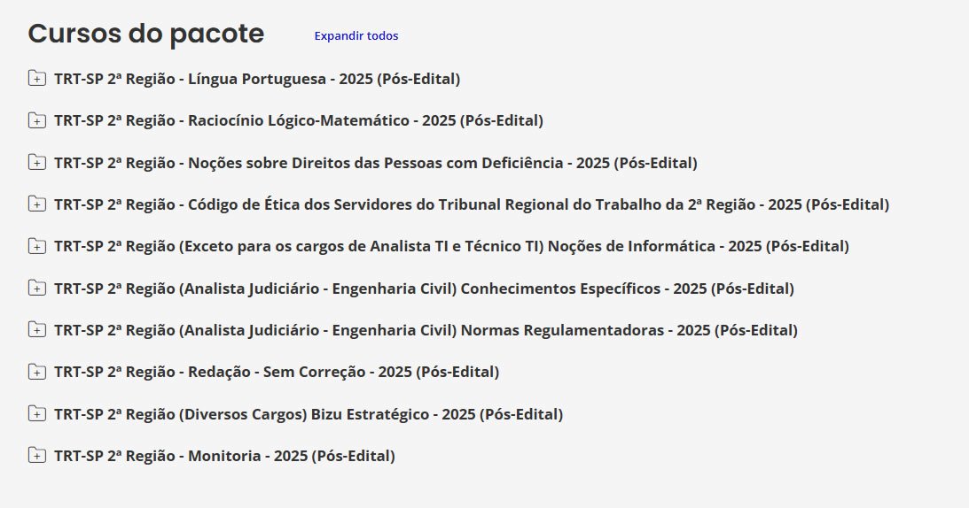Select the Código de Ética dos Servidores title
Viewport: 969px width, 508px height.
471,204
